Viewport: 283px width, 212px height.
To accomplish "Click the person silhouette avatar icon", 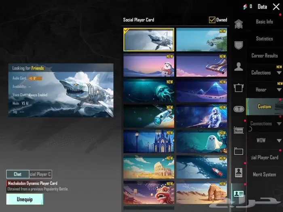I will point(239,67).
